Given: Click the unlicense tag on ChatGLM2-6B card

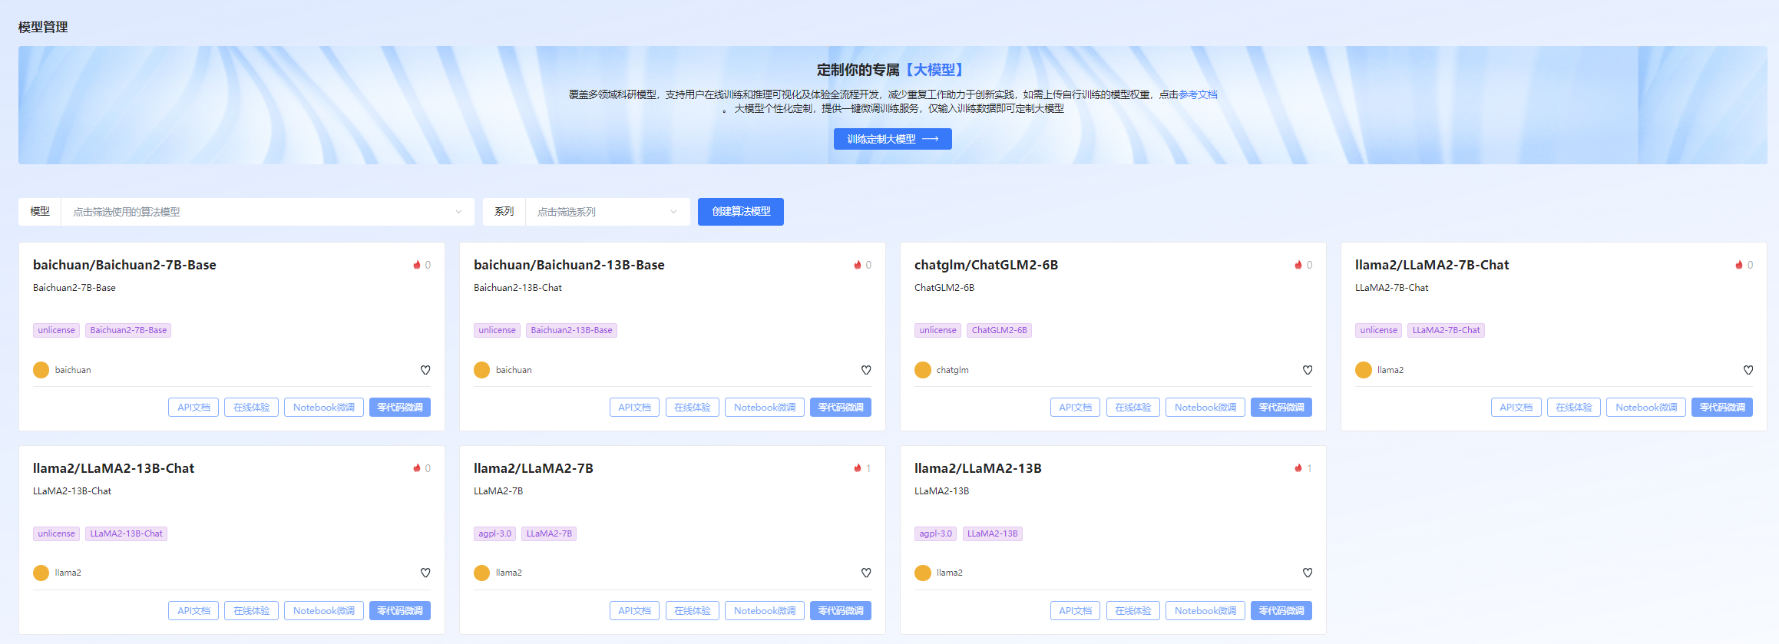Looking at the screenshot, I should point(937,330).
